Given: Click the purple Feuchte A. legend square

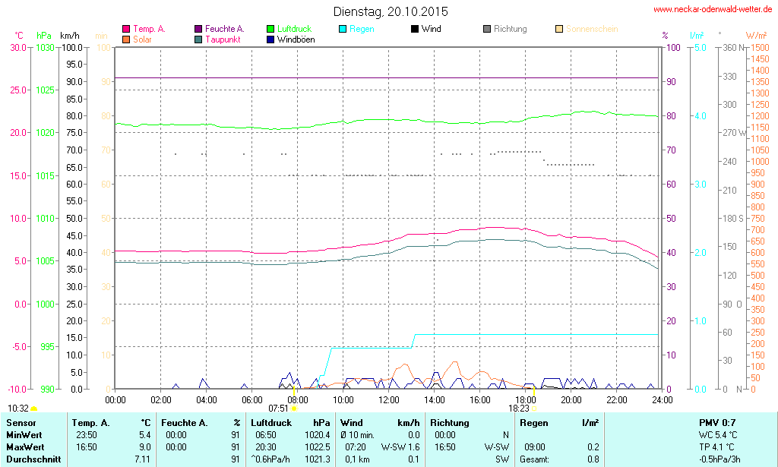Looking at the screenshot, I should pos(198,30).
